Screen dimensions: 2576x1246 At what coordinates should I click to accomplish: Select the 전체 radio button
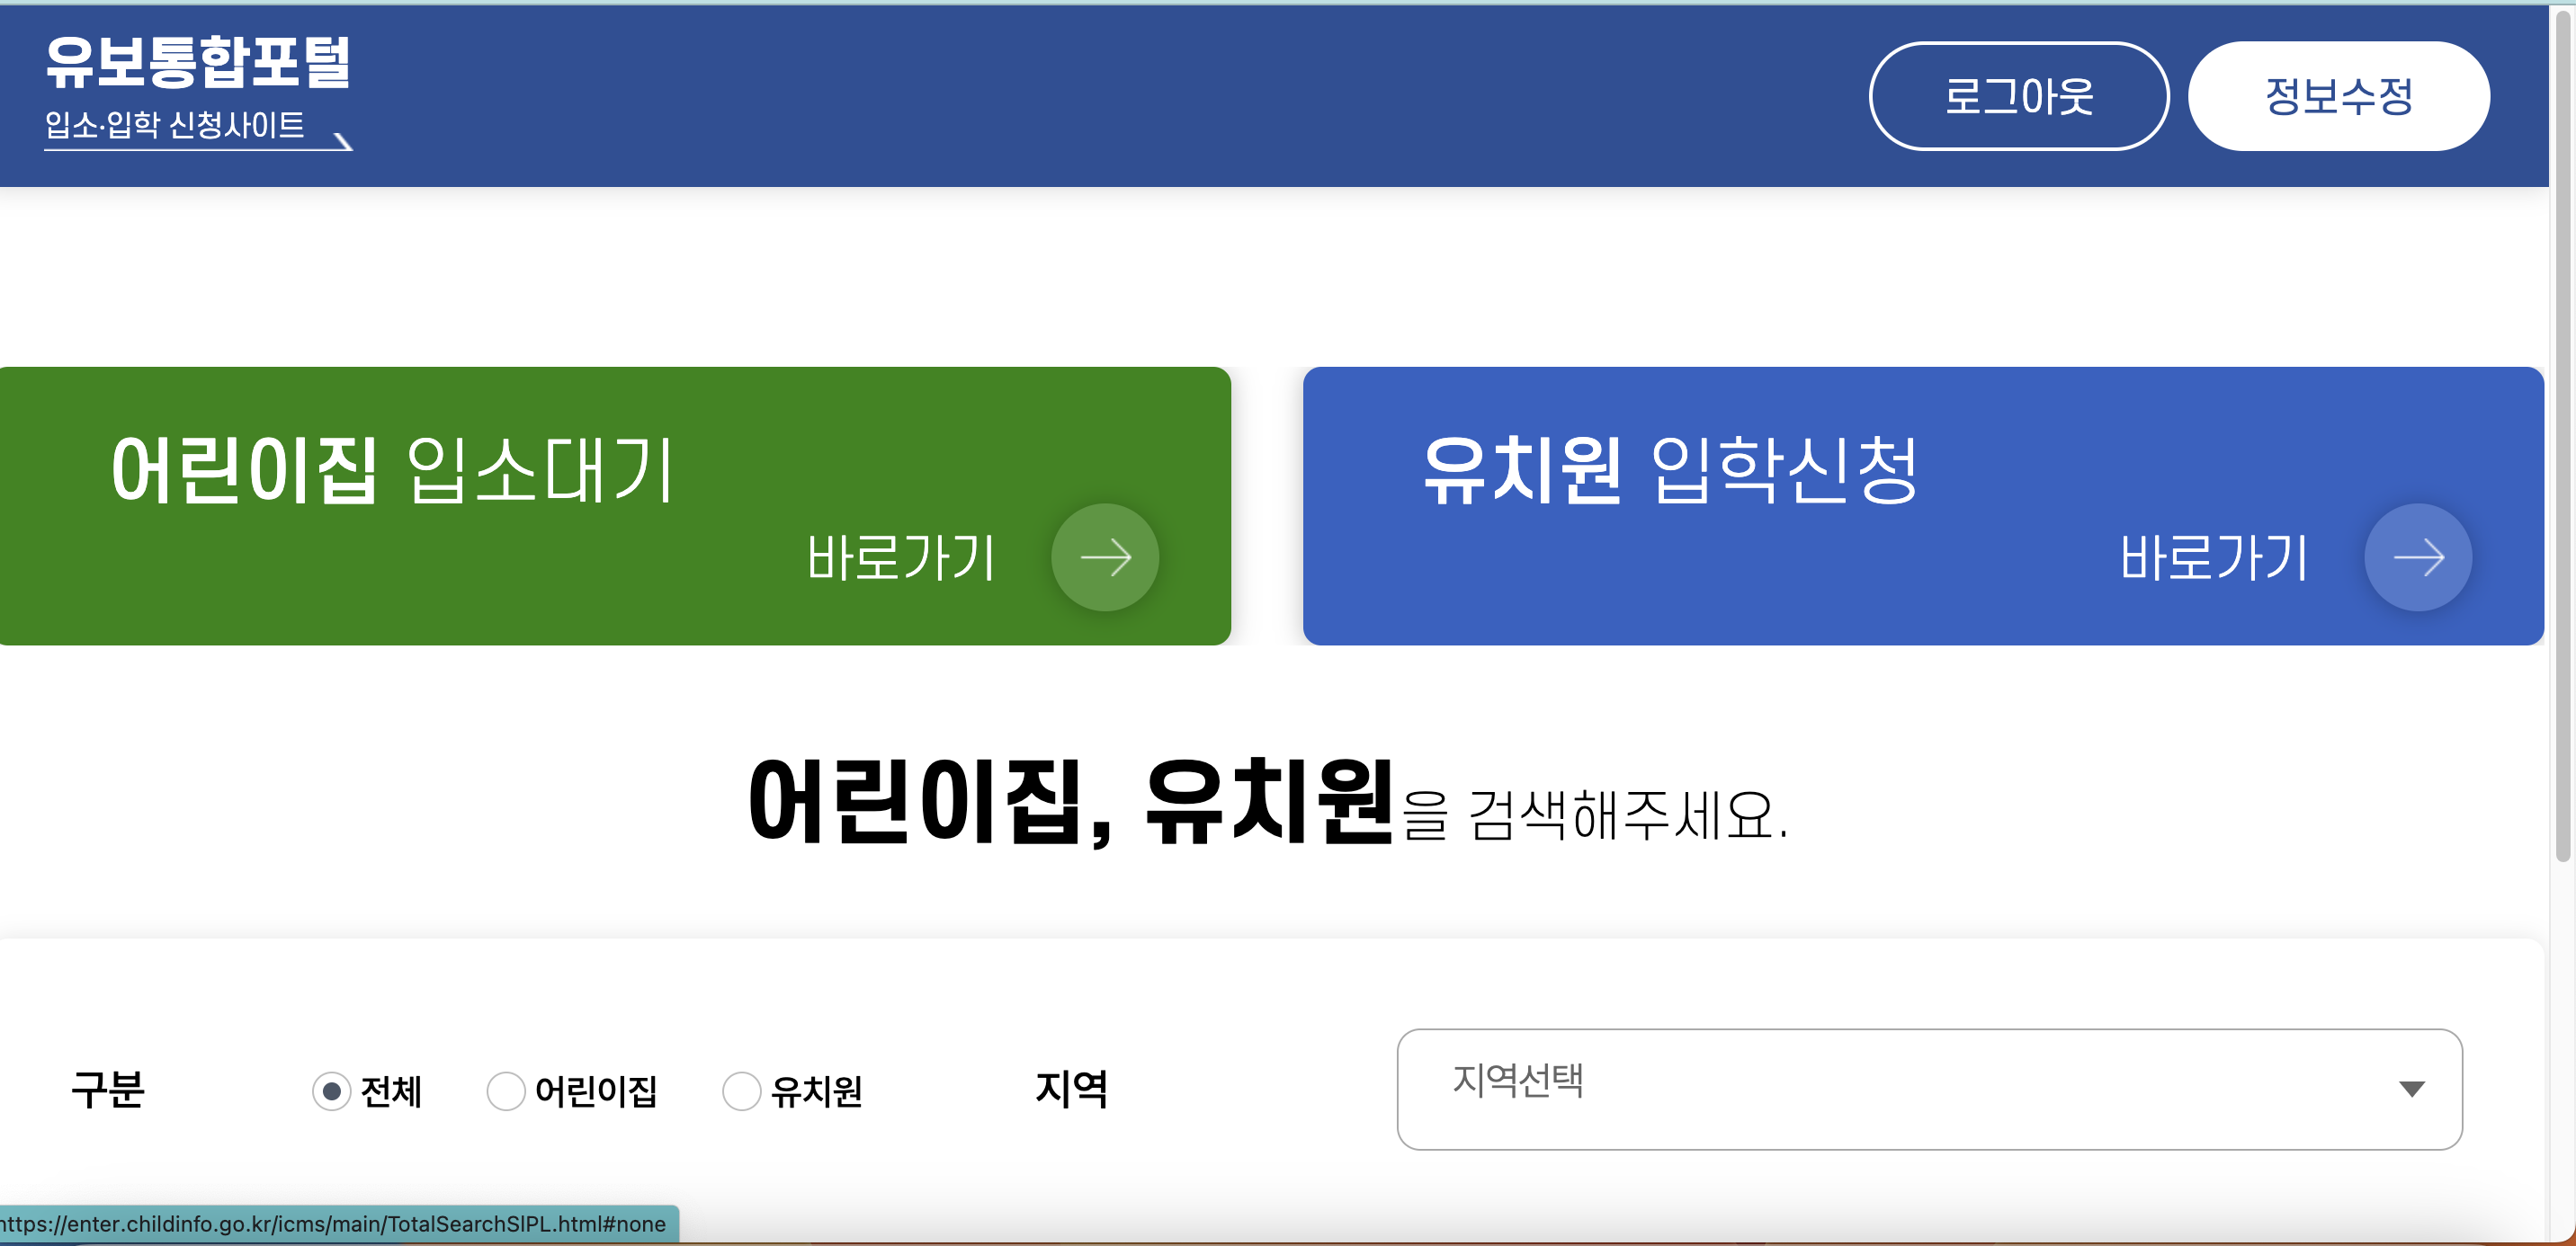coord(331,1091)
